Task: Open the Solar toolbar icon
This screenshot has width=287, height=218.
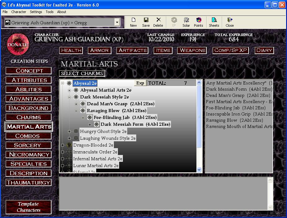Action: (x=186, y=20)
